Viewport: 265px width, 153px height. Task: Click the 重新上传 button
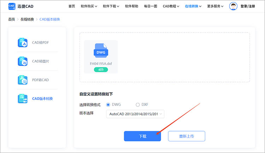point(187,136)
